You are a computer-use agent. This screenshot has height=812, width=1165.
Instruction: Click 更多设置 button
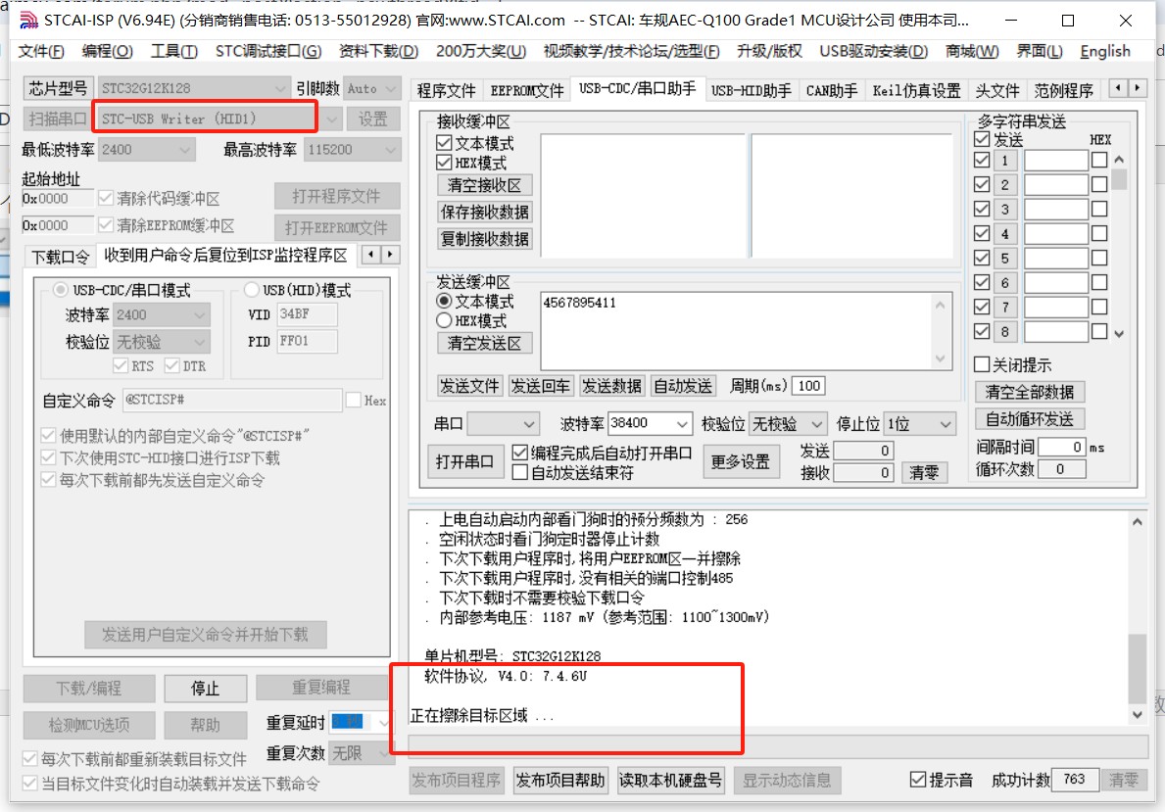point(740,461)
